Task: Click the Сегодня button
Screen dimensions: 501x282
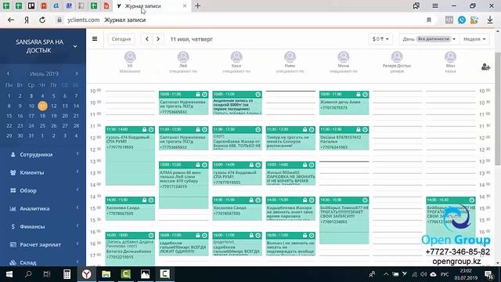Action: tap(121, 39)
